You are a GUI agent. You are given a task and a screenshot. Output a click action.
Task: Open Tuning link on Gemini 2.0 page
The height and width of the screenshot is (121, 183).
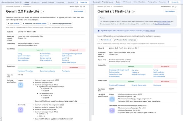pos(20,54)
